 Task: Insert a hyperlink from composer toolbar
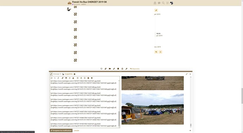click(63, 78)
